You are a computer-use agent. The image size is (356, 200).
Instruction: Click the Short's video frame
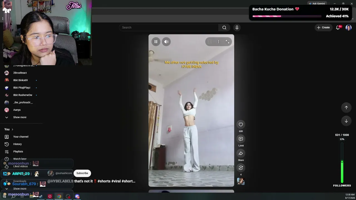[x=191, y=111]
